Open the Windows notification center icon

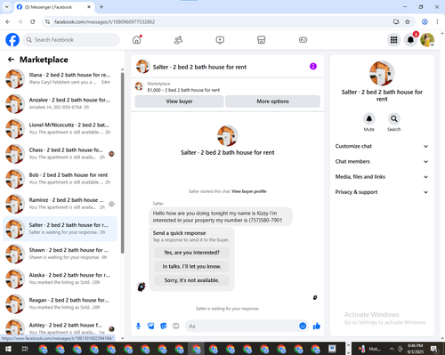434,349
